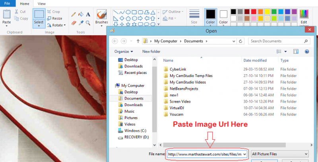This screenshot has width=318, height=162.
Task: Click the Paste clipboard icon
Action: click(7, 15)
